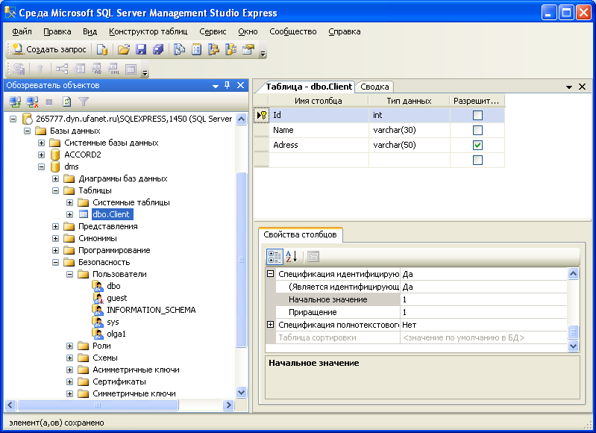The height and width of the screenshot is (433, 596).
Task: Open the Registered Servers toolbar icon
Action: pyautogui.click(x=179, y=49)
